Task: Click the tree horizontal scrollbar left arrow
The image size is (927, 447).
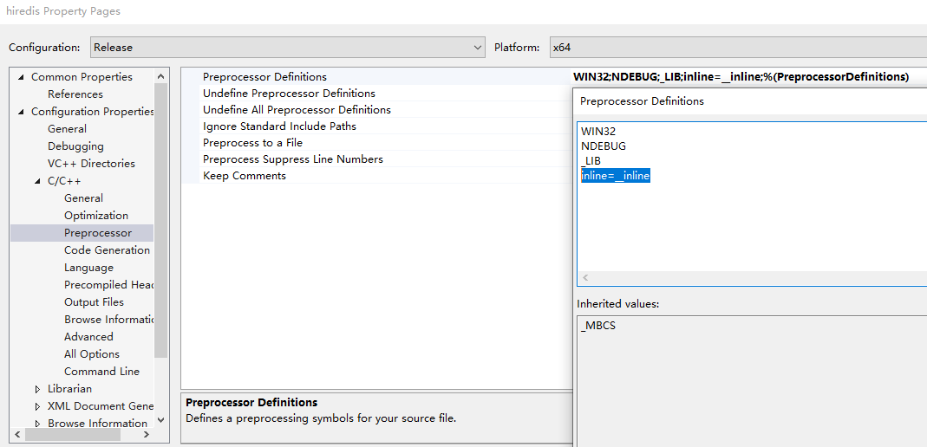Action: coord(17,435)
